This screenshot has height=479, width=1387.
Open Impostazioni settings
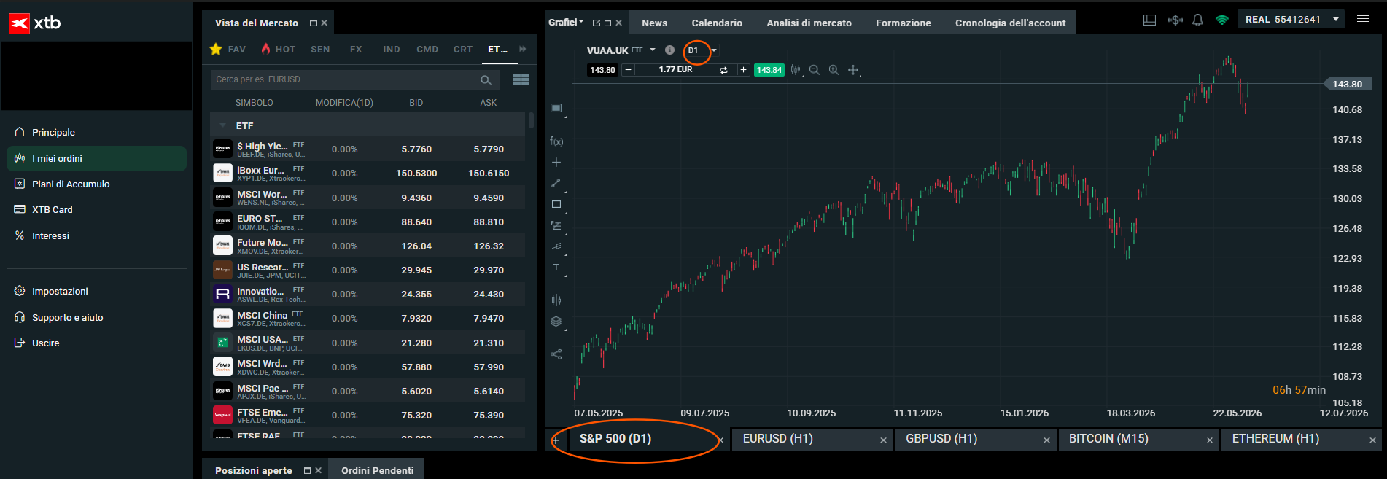(x=60, y=291)
